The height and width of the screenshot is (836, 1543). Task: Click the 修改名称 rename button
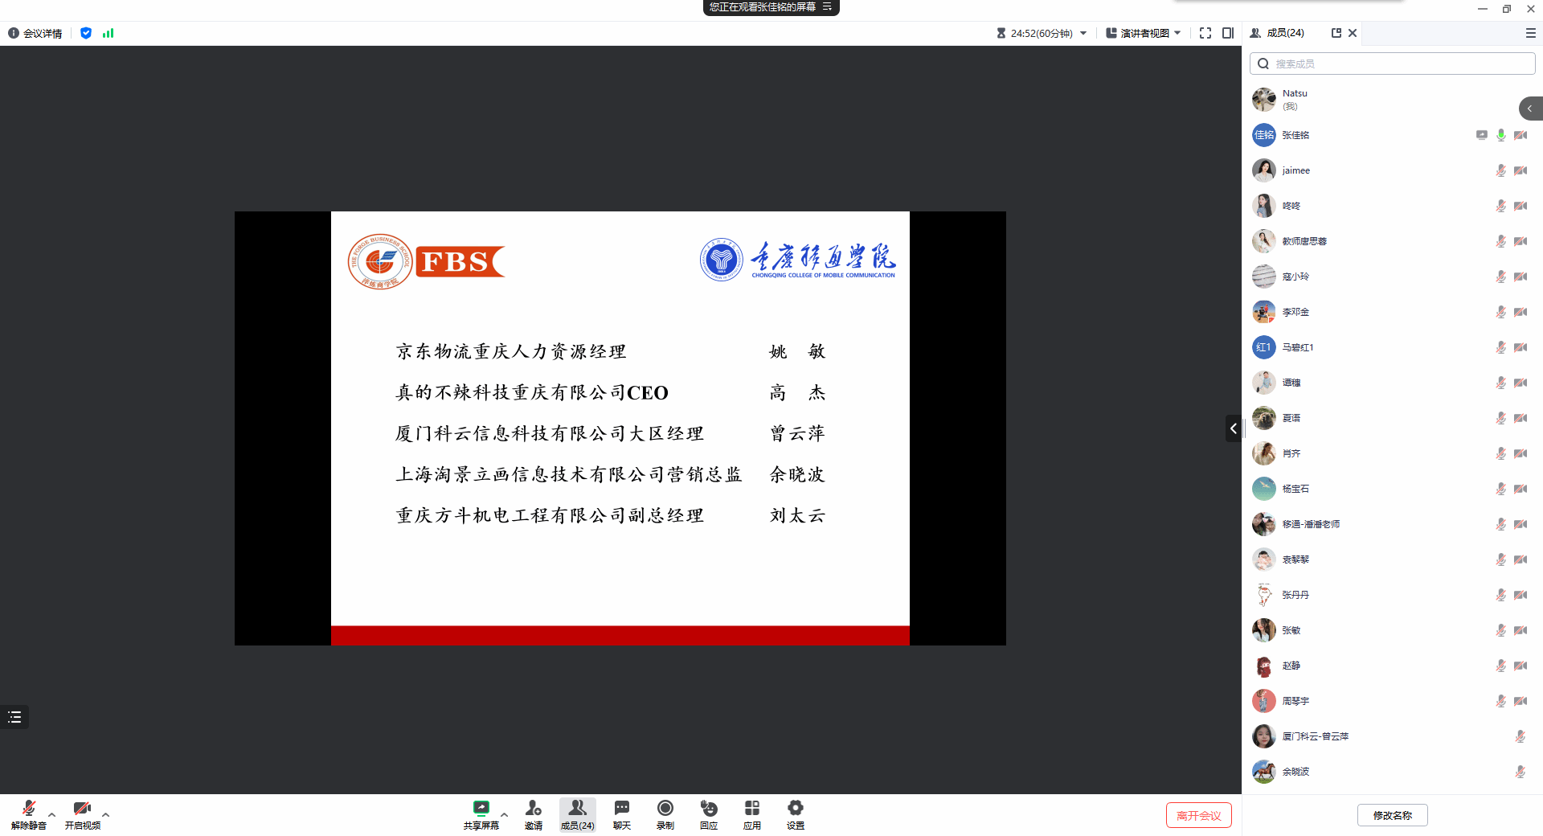[x=1392, y=815]
